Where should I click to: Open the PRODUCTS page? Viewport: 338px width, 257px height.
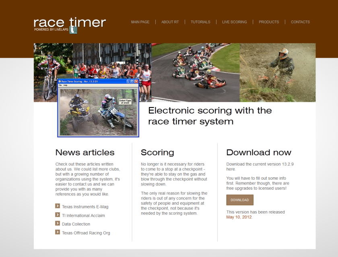pyautogui.click(x=269, y=22)
